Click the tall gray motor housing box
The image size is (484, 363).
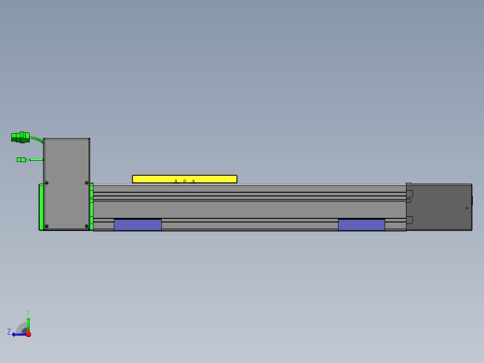pyautogui.click(x=66, y=183)
